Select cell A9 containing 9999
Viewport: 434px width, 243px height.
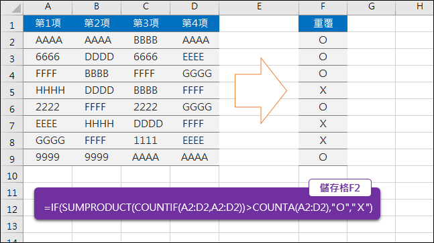[x=48, y=157]
